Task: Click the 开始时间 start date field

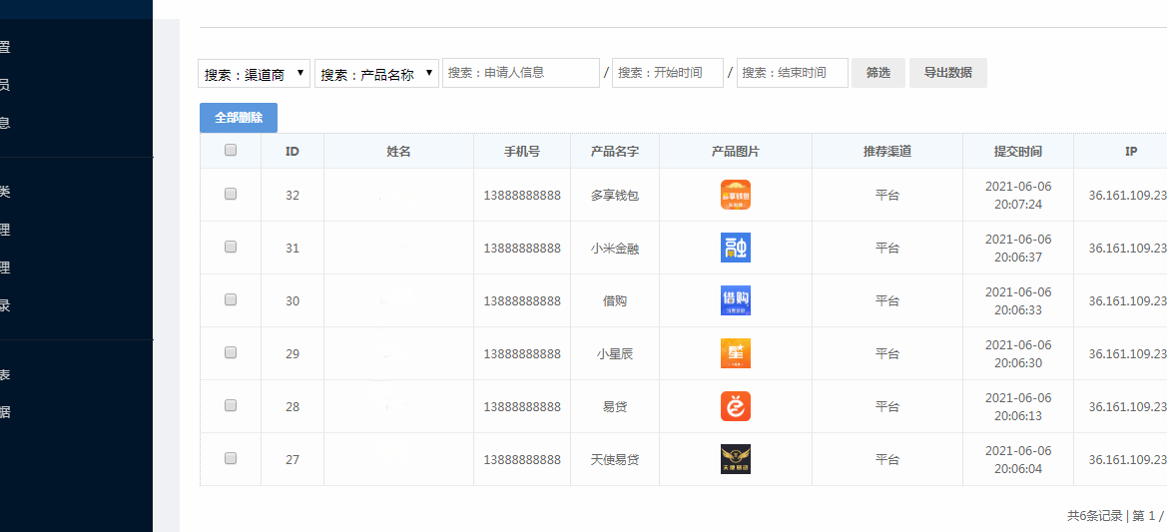Action: click(667, 73)
